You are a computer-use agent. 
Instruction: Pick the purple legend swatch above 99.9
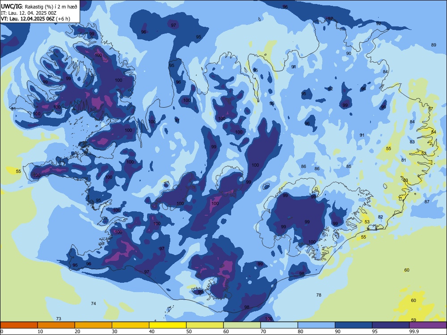click(428, 325)
